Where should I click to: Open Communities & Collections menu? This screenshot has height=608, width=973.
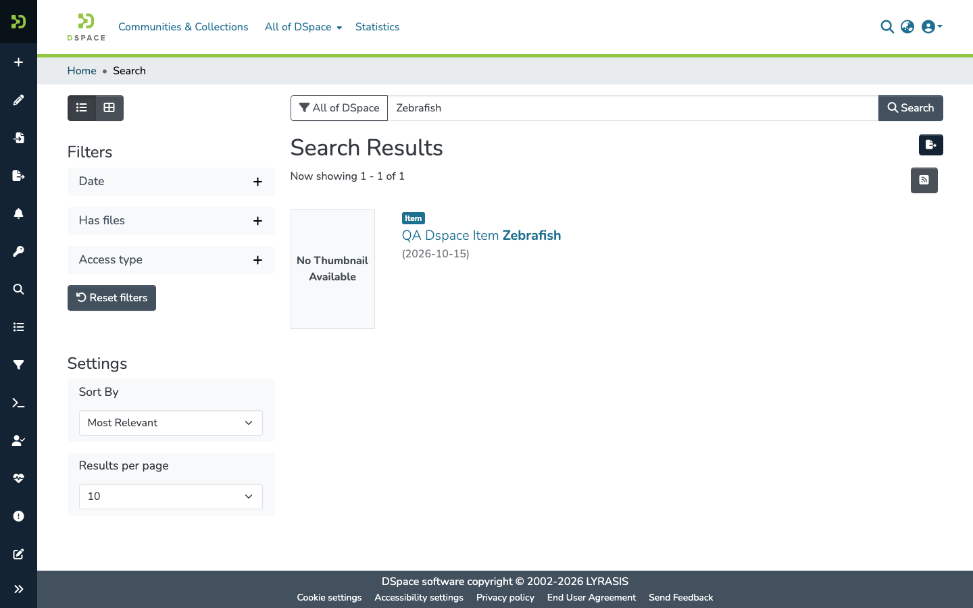tap(183, 27)
